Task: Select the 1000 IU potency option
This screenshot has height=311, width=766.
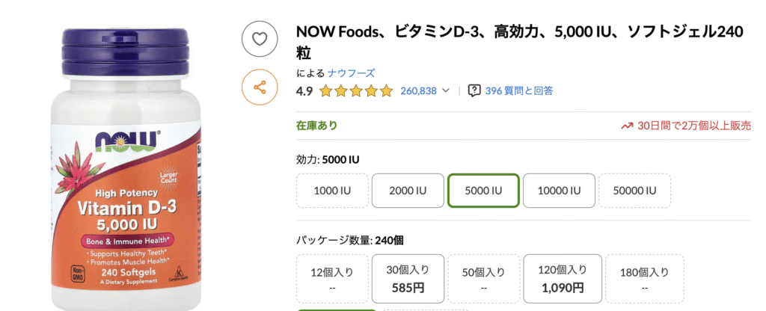Action: (331, 191)
